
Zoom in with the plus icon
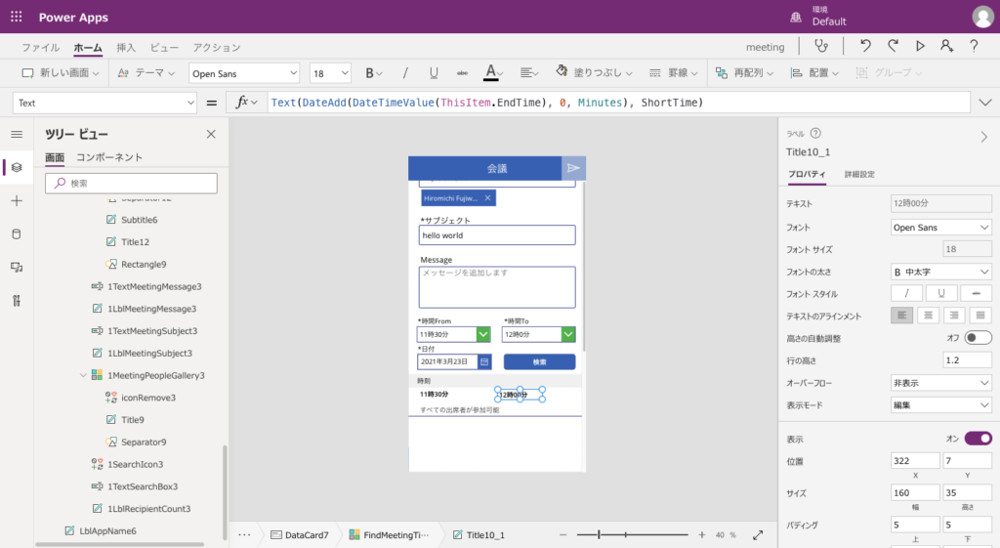tap(701, 534)
